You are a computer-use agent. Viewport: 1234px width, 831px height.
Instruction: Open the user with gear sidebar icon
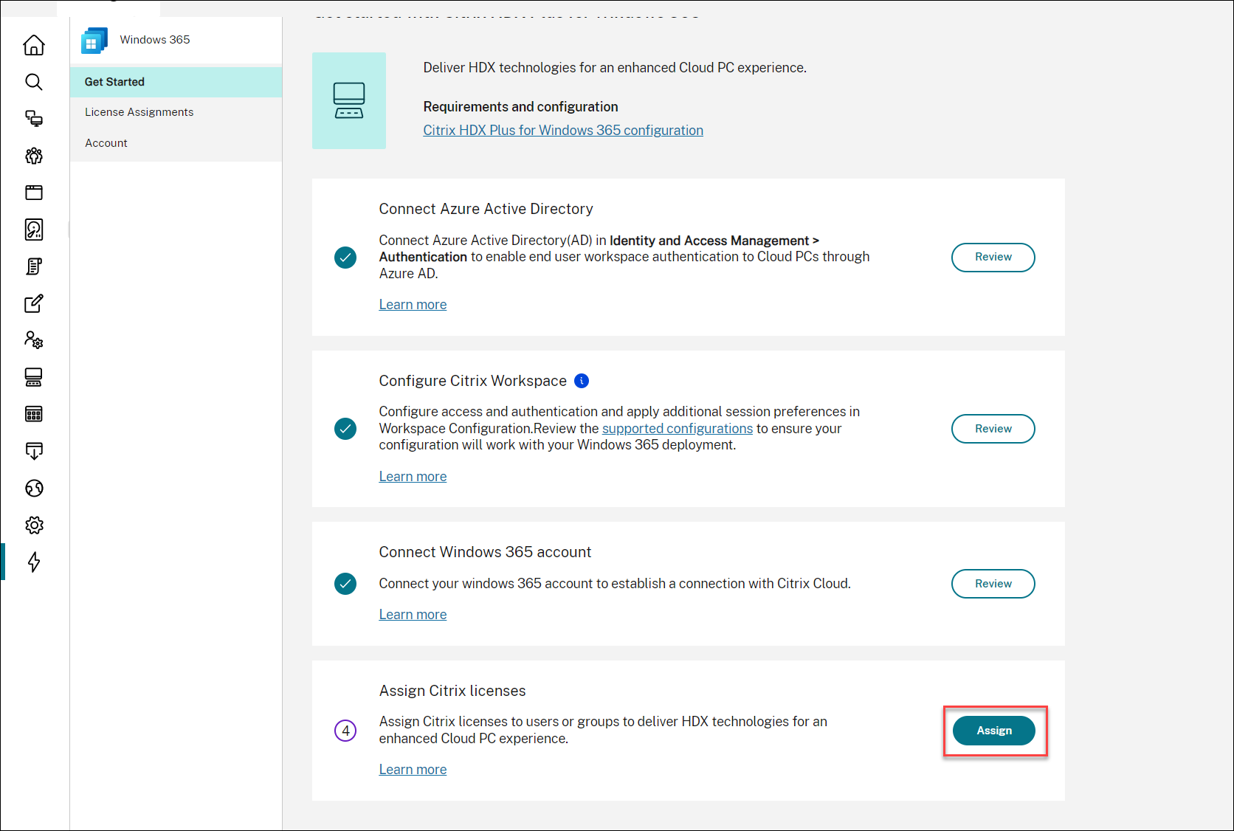[34, 340]
